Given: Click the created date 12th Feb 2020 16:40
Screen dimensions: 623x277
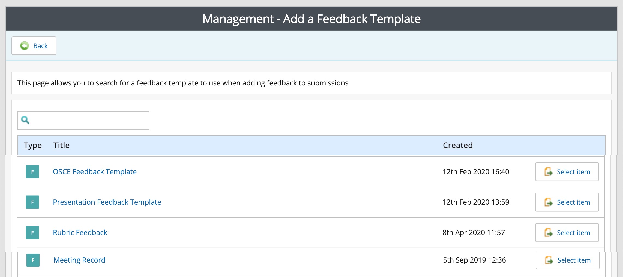Looking at the screenshot, I should pyautogui.click(x=476, y=172).
